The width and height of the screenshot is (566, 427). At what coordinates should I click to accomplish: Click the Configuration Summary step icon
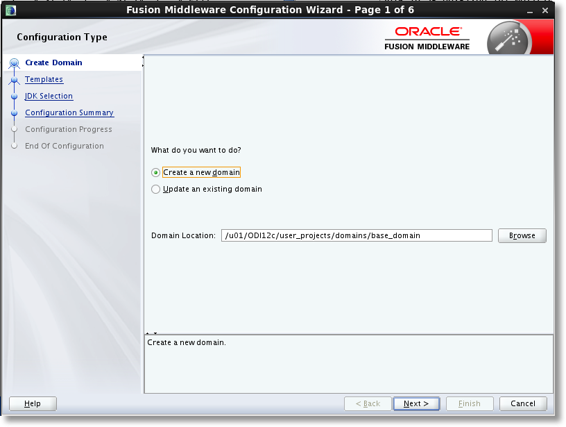15,112
